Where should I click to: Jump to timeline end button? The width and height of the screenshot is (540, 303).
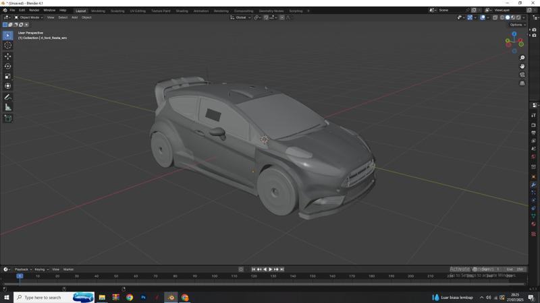(x=281, y=269)
